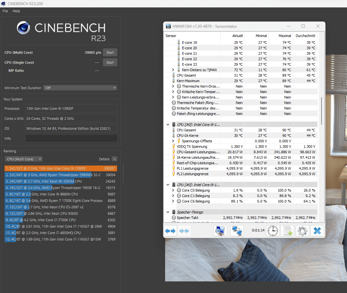Select the Xeon CPU X5650 ranking entry
The image size is (347, 293).
[x=61, y=213]
